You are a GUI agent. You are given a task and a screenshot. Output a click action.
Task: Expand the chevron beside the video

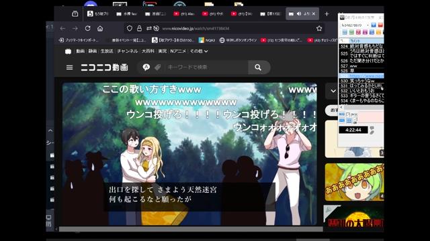(x=333, y=91)
